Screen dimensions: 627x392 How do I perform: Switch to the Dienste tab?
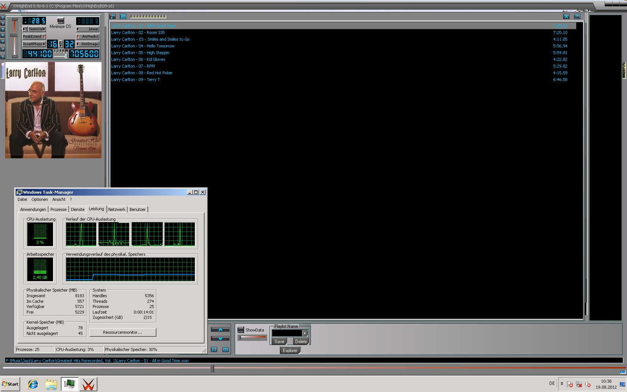click(x=78, y=209)
